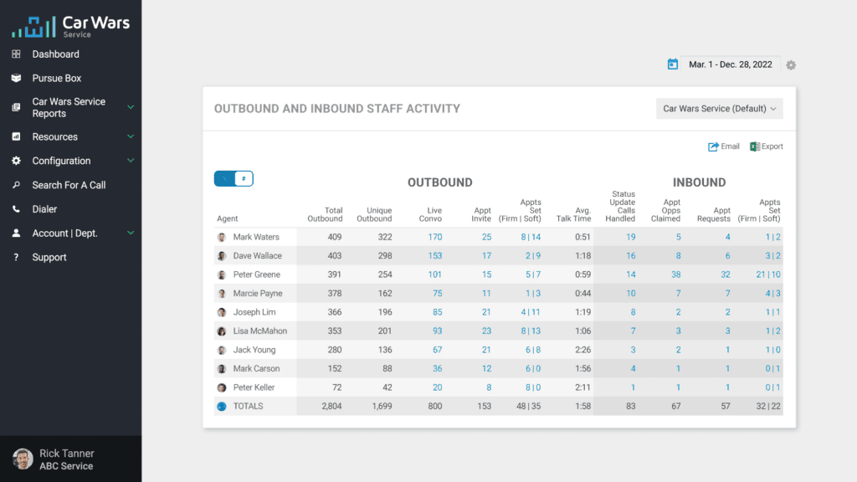Screen dimensions: 857x482
Task: Click Dave Wallace's Appt Requests value 6
Action: (727, 256)
